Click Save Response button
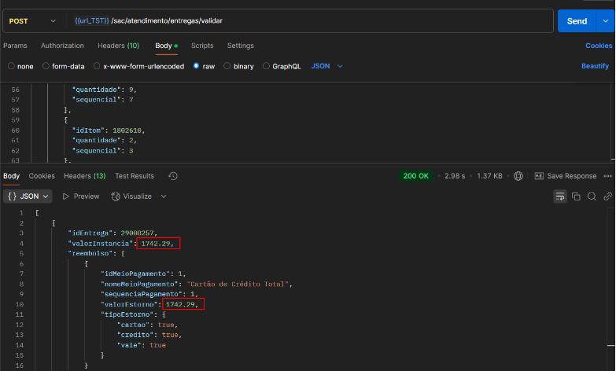 click(x=565, y=176)
